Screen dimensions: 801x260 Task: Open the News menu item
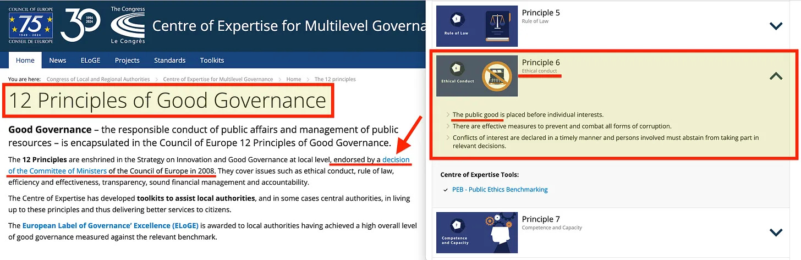(x=58, y=60)
